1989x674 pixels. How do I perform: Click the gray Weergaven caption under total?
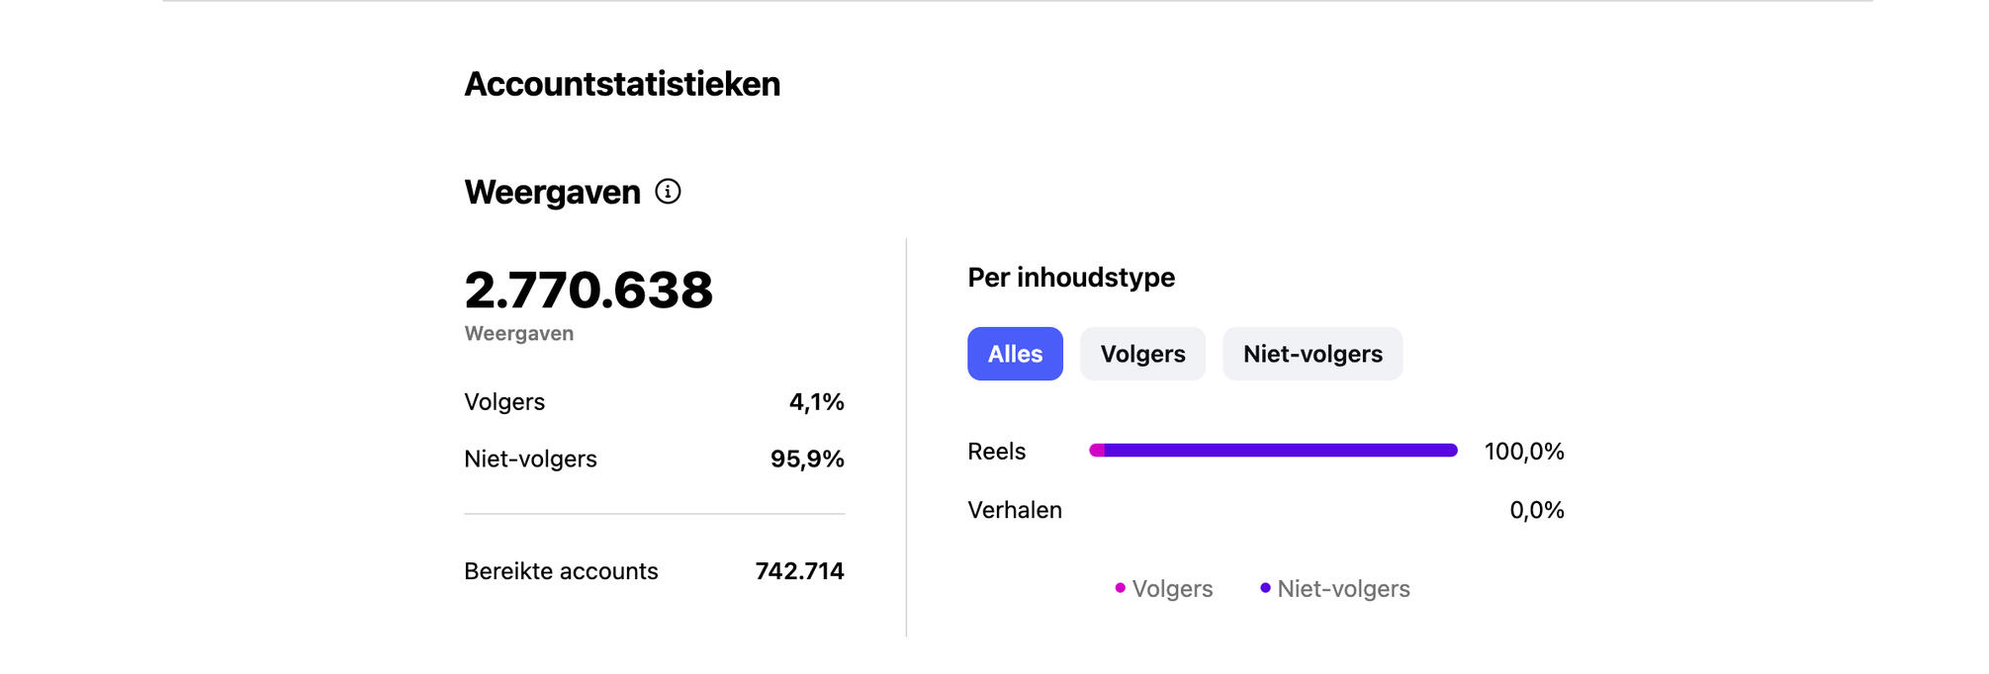coord(519,334)
